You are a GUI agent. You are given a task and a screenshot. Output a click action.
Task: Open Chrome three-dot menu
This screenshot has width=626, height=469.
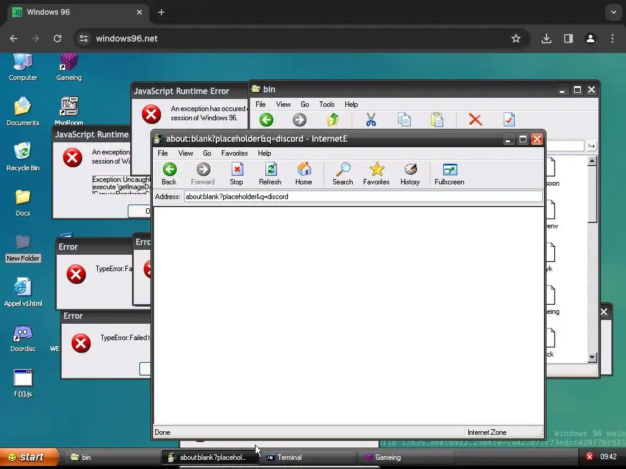[613, 38]
